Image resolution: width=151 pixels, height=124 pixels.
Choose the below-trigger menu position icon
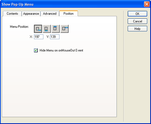coord(47,29)
